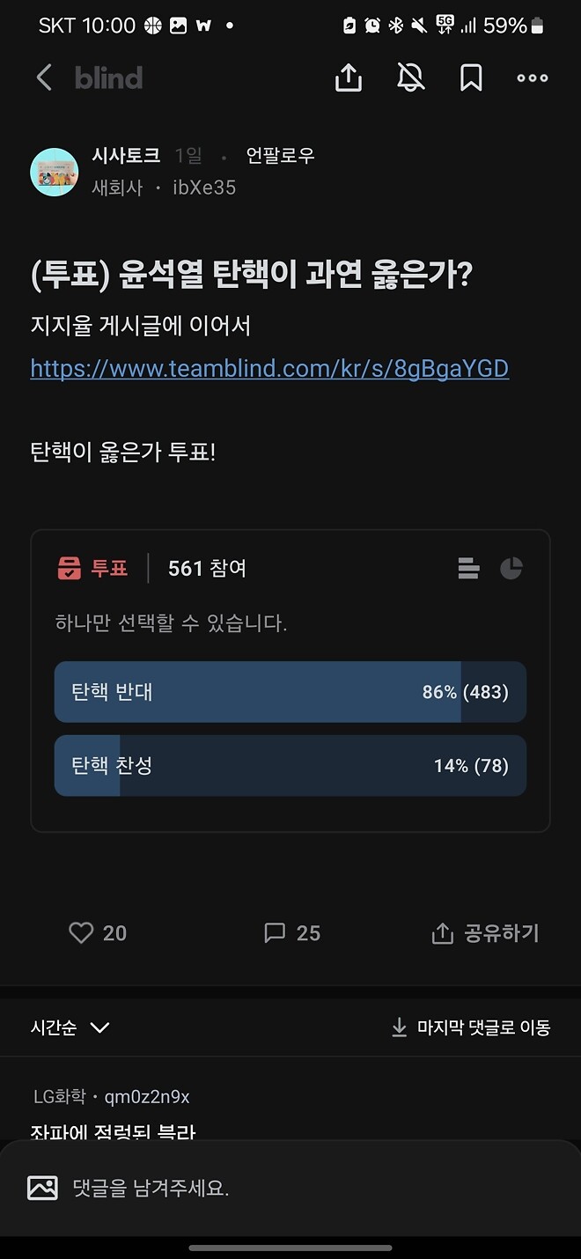
Task: Bookmark this post
Action: (471, 77)
